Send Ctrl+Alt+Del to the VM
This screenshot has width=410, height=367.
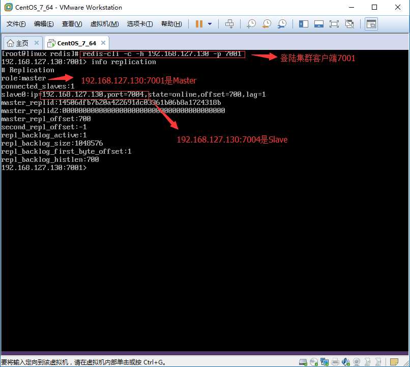click(x=229, y=24)
